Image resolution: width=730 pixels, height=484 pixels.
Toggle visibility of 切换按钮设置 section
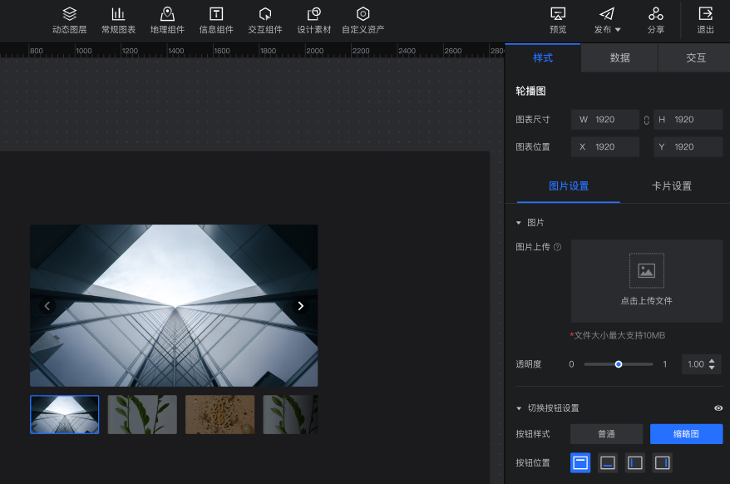[x=718, y=408]
